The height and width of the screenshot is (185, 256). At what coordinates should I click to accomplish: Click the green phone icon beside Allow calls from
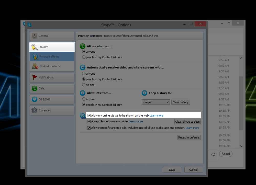83,46
